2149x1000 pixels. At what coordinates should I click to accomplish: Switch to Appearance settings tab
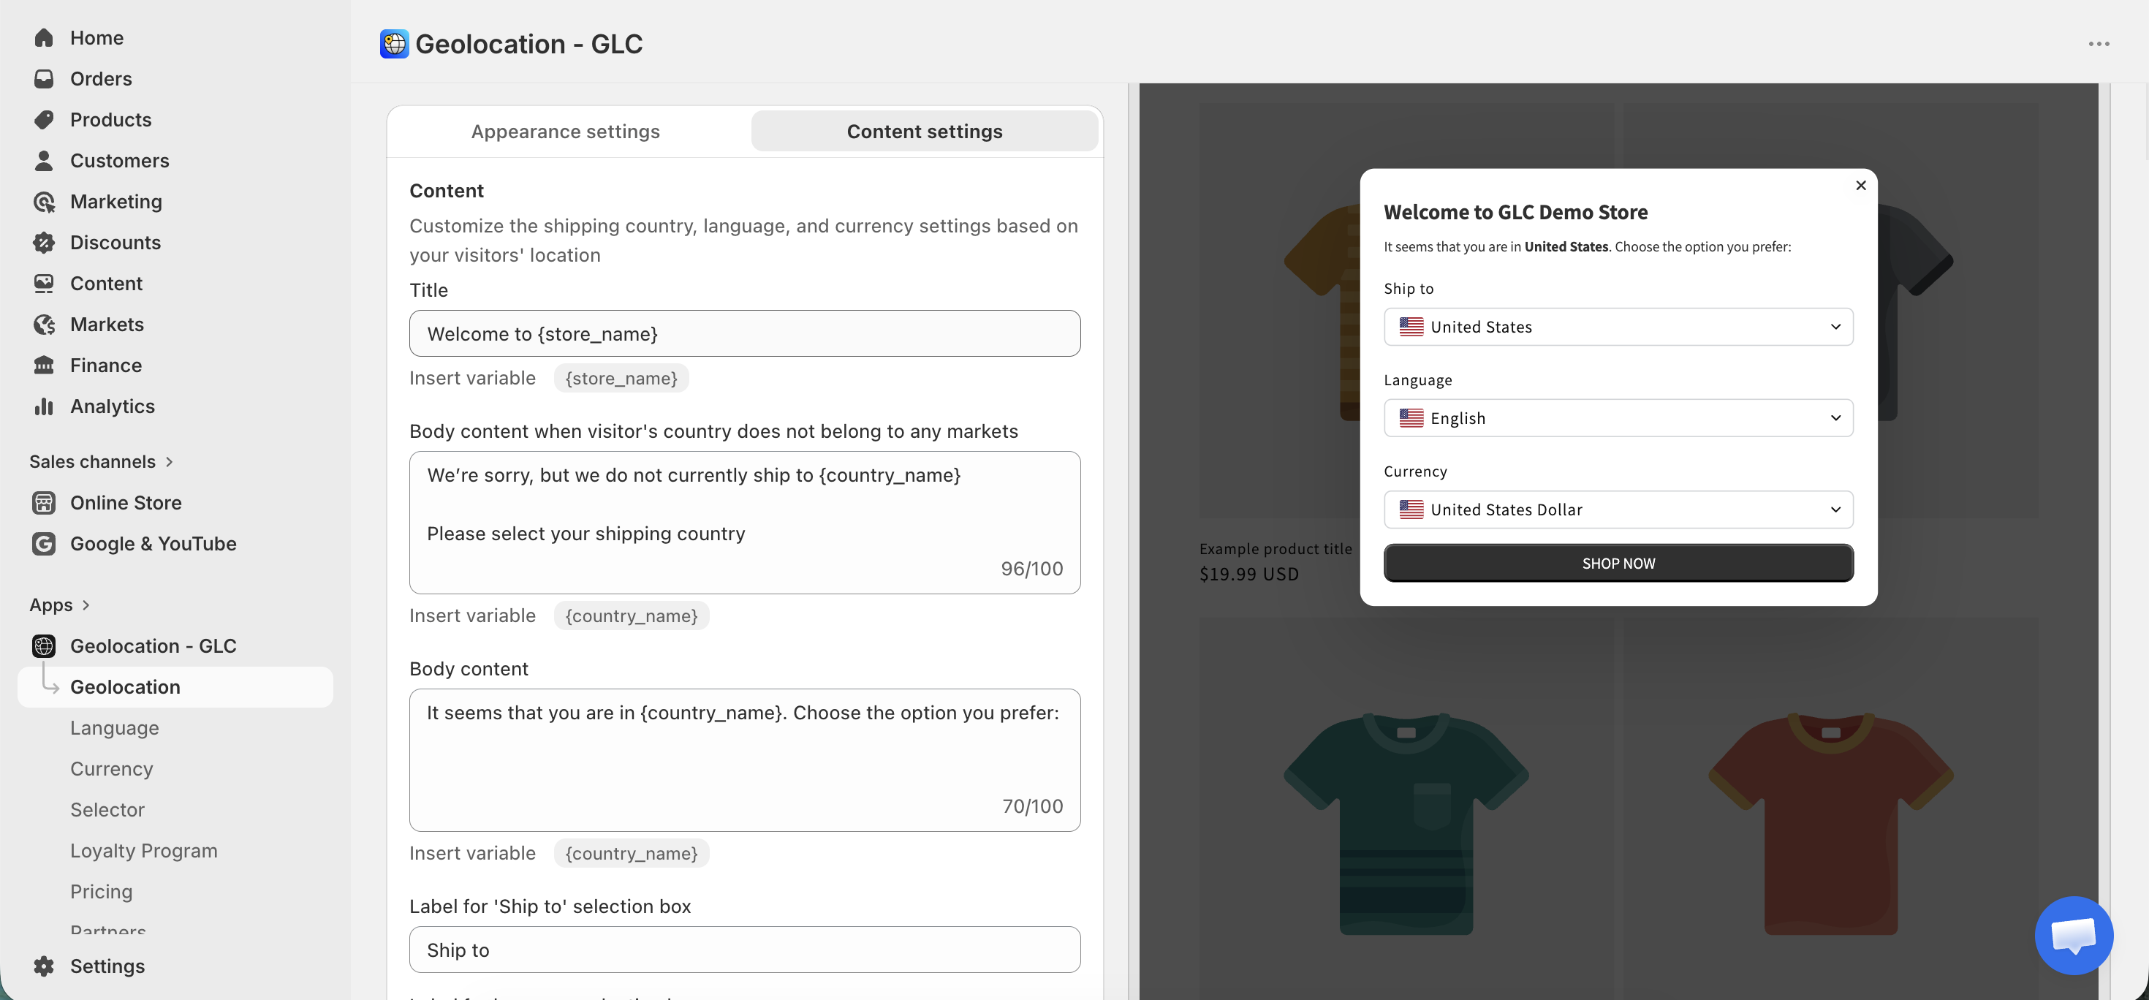tap(566, 131)
